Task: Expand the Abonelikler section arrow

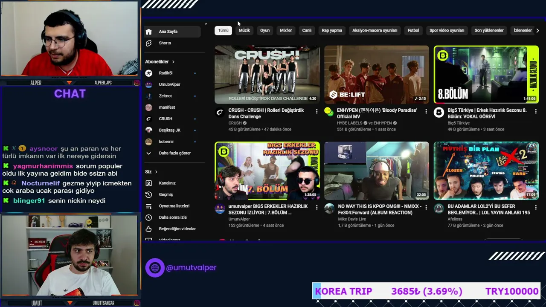Action: point(173,62)
